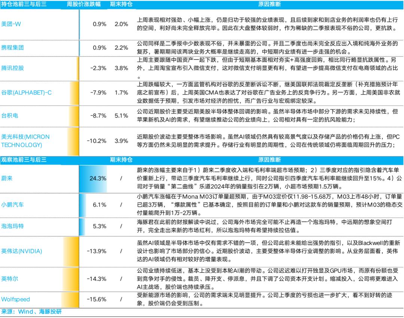Click the reason text for 谷歌
This screenshot has width=404, height=318.
click(x=269, y=93)
